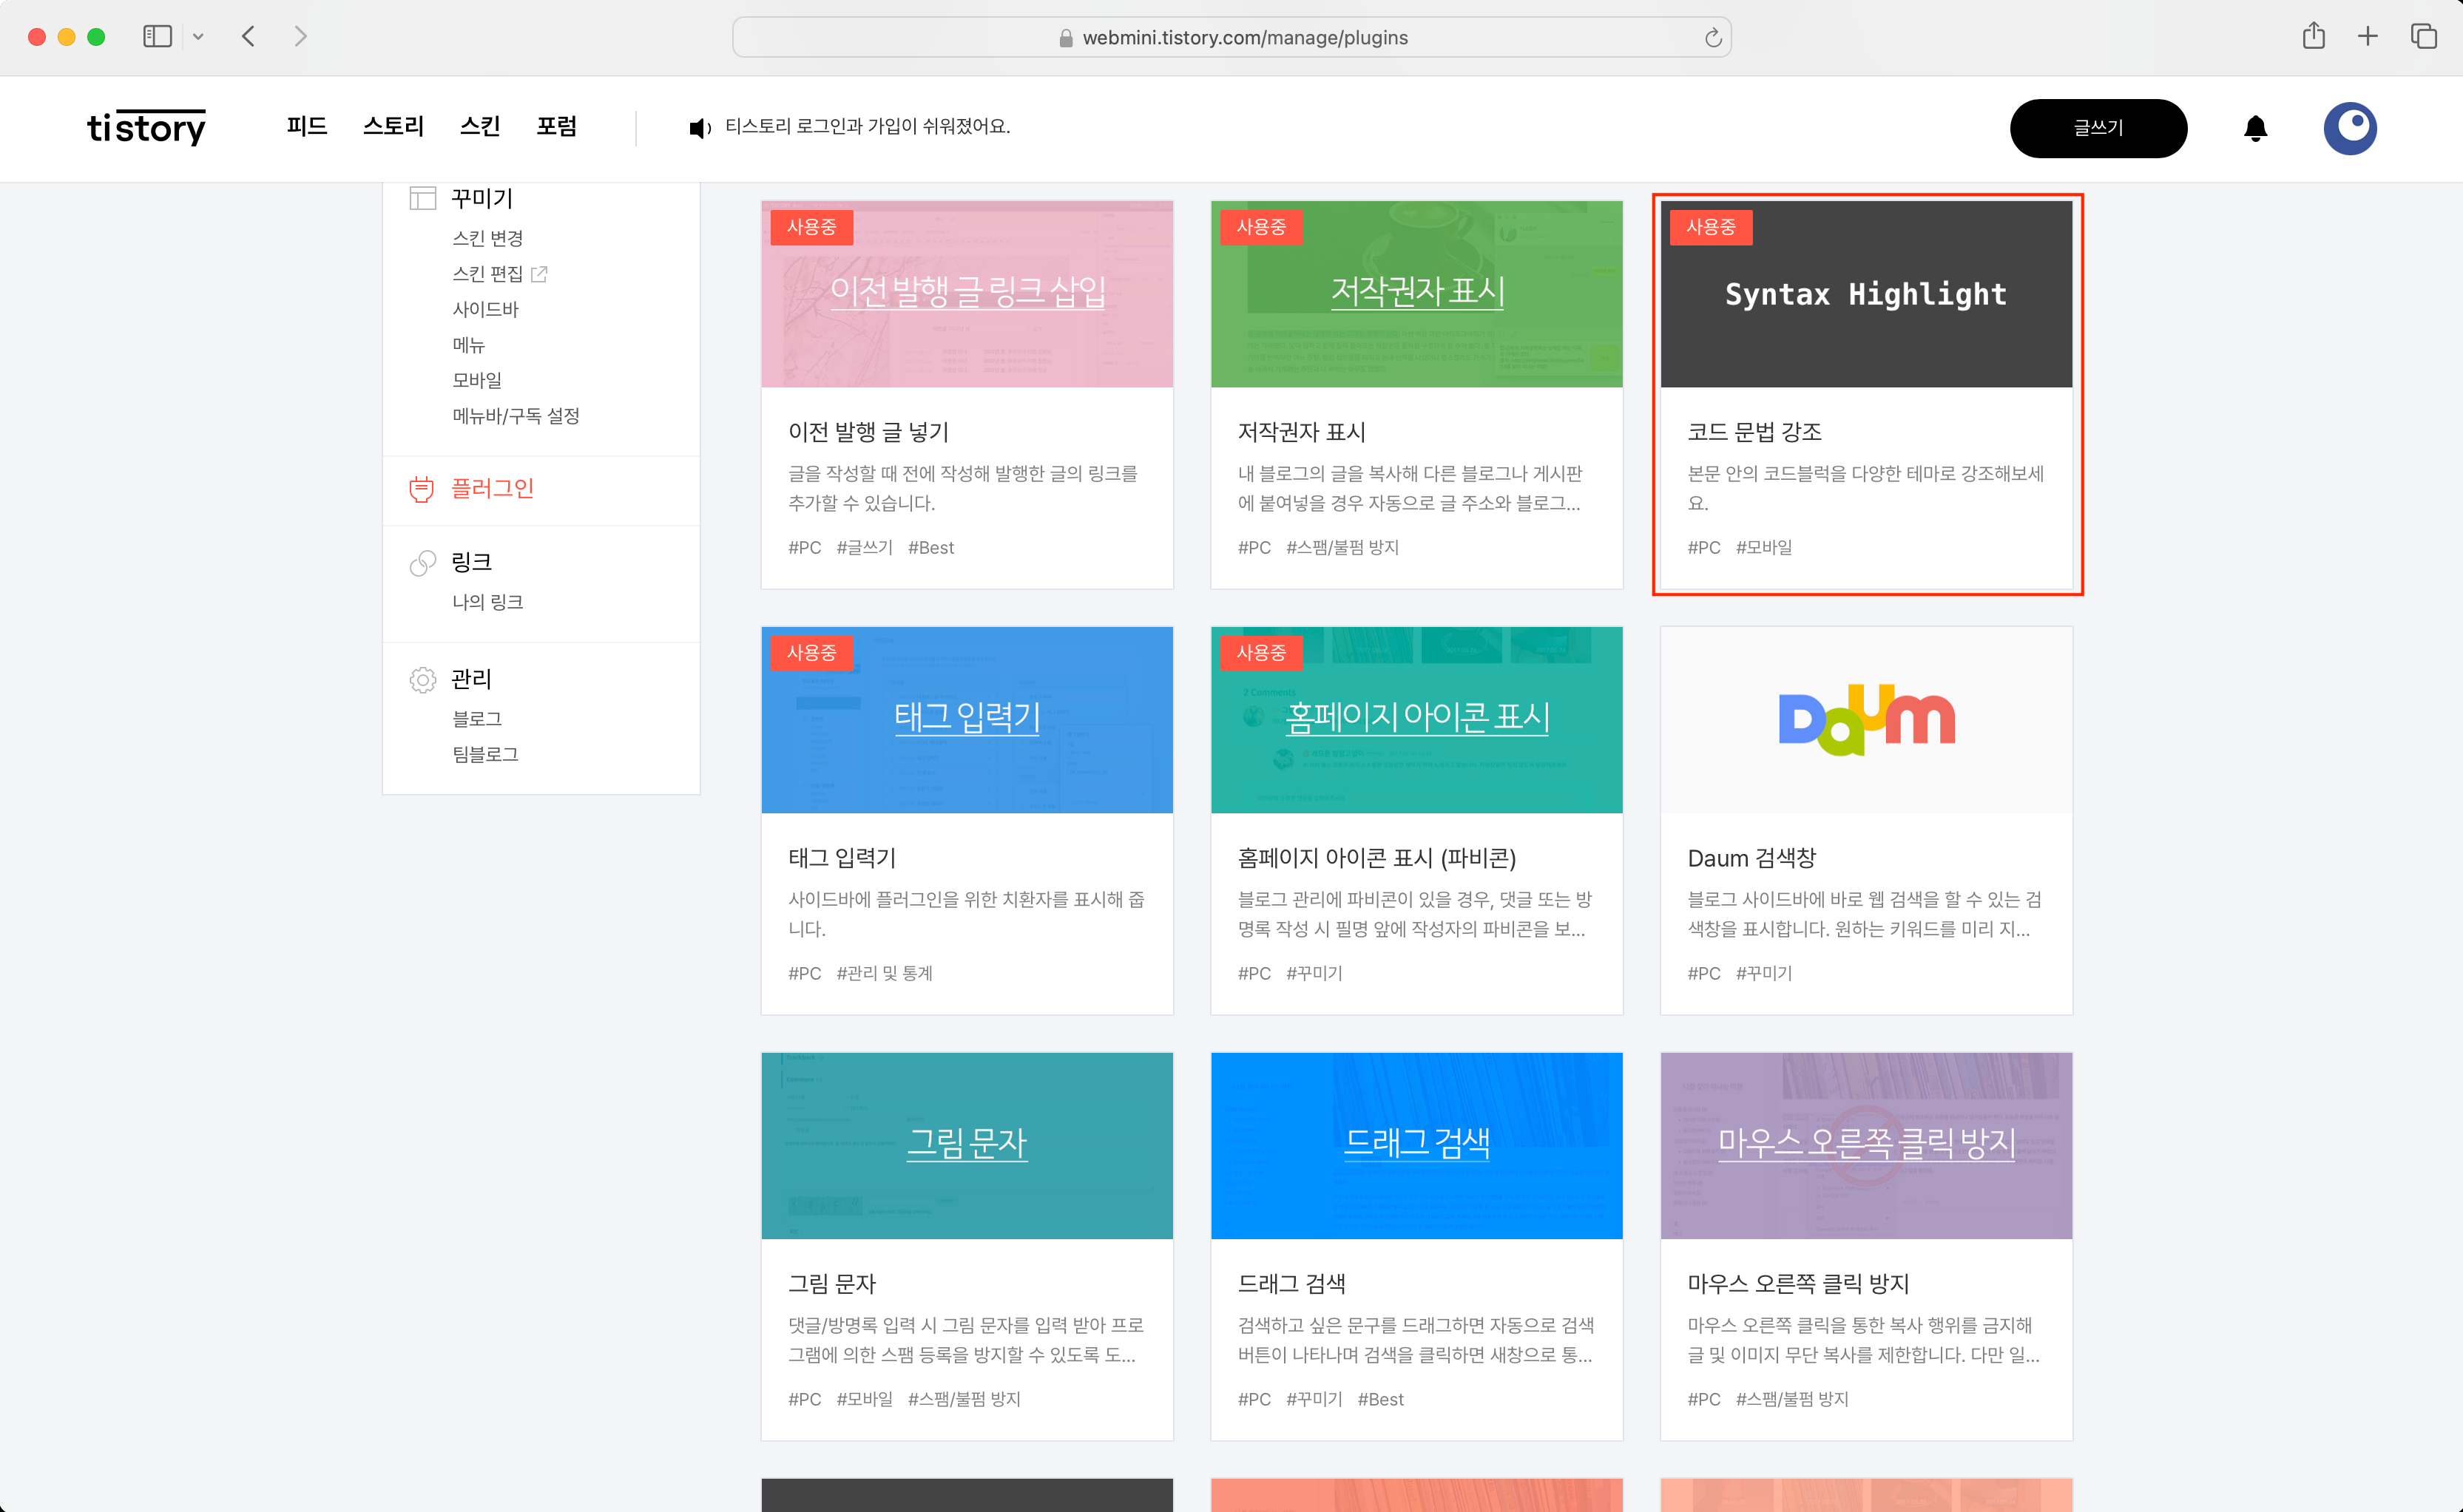2463x1512 pixels.
Task: Reload the page with the refresh icon
Action: [1713, 38]
